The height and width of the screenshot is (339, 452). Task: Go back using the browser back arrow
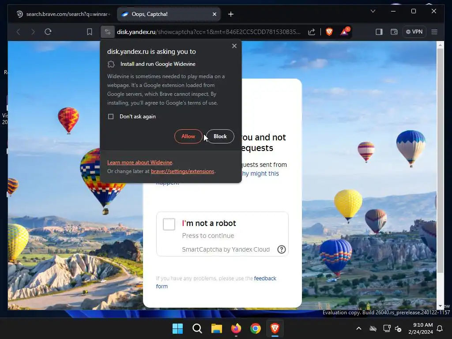click(18, 32)
